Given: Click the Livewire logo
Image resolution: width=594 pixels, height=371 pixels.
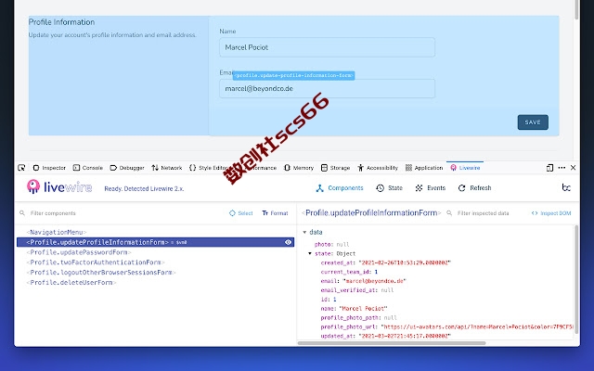Looking at the screenshot, I should click(x=59, y=186).
